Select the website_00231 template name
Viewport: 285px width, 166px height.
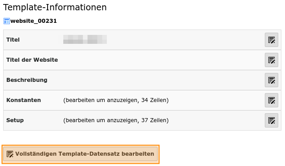(34, 21)
